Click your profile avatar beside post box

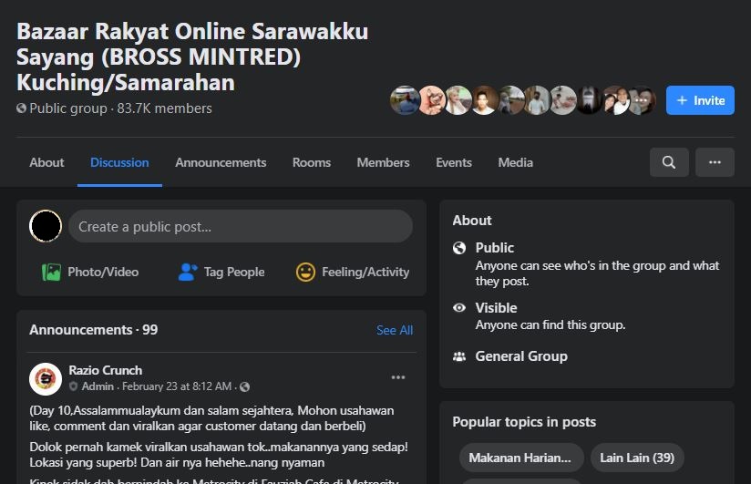[x=46, y=226]
